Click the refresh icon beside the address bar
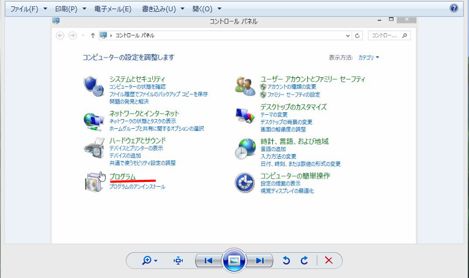The height and width of the screenshot is (278, 469). coord(357,35)
